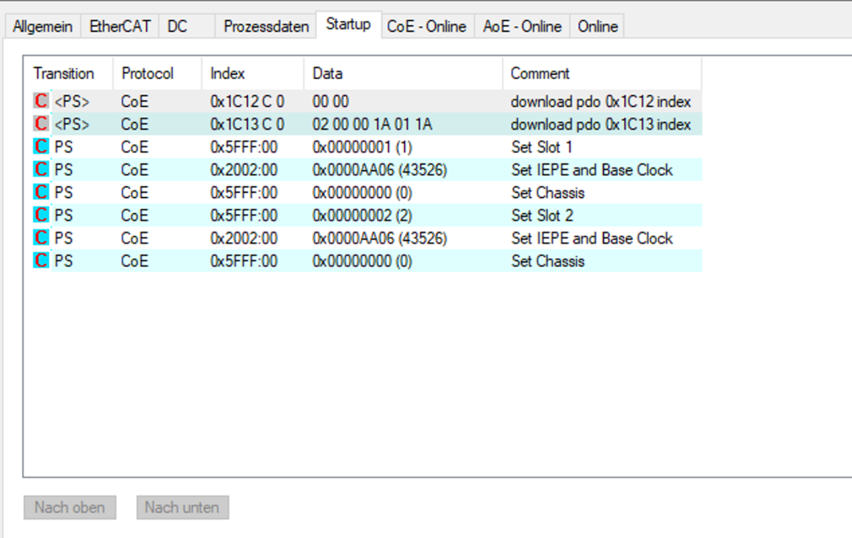This screenshot has height=538, width=852.
Task: Click the Set Slot 2 comment
Action: (x=542, y=215)
